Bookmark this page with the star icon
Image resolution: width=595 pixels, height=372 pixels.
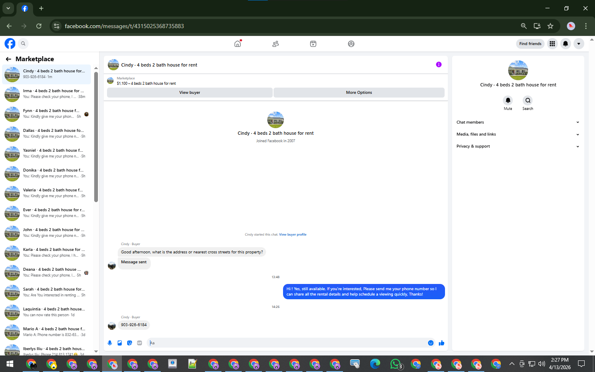pos(550,26)
